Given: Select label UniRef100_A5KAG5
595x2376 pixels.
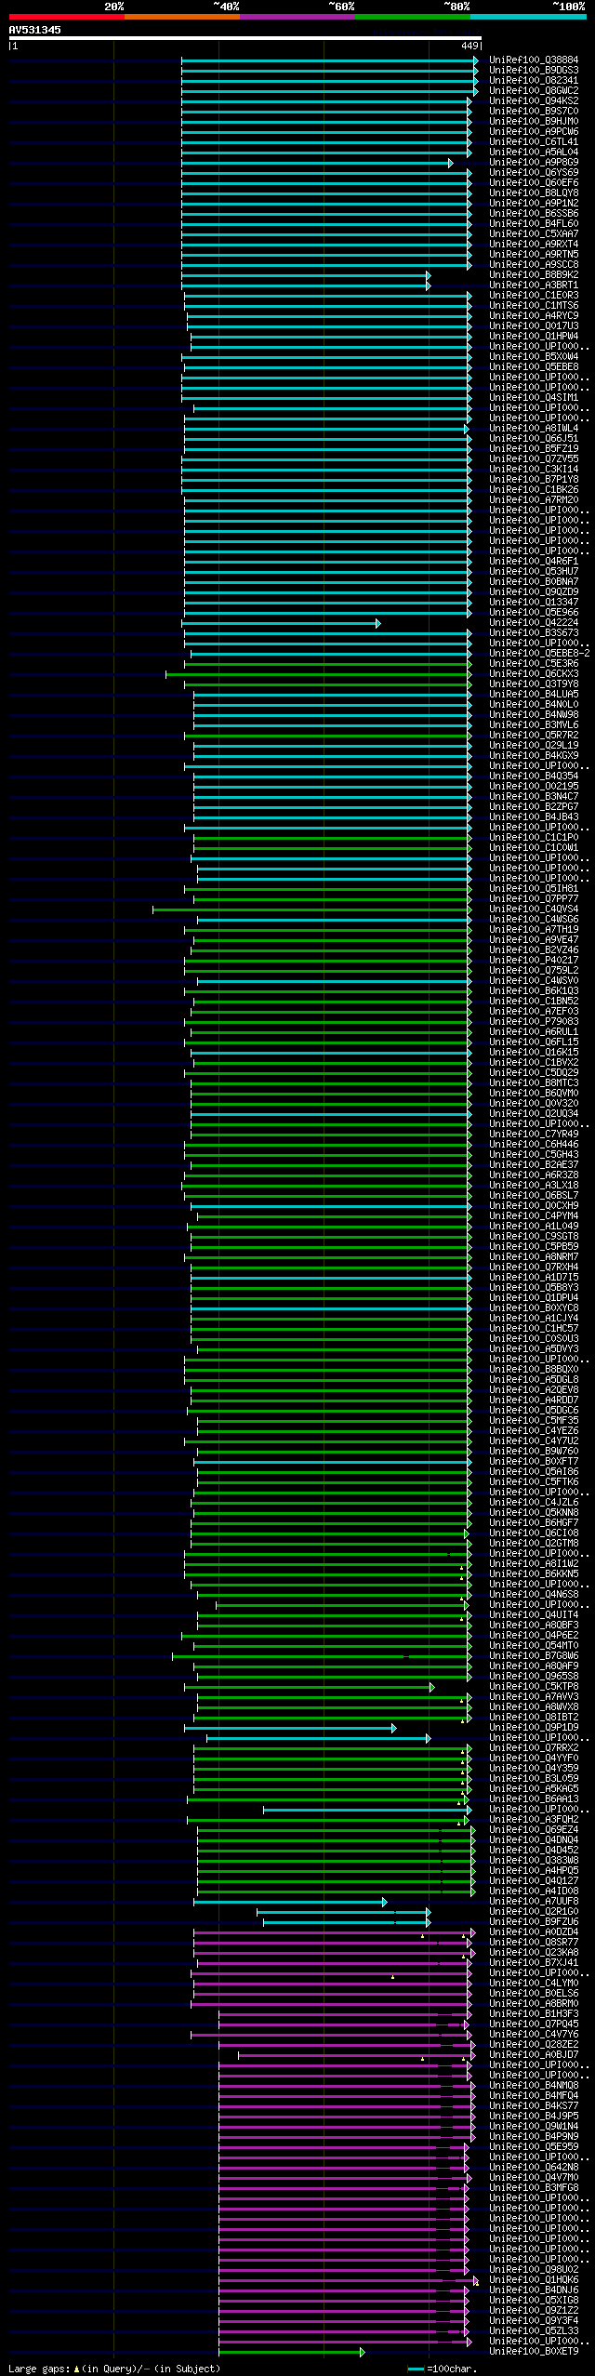Looking at the screenshot, I should [x=534, y=1789].
